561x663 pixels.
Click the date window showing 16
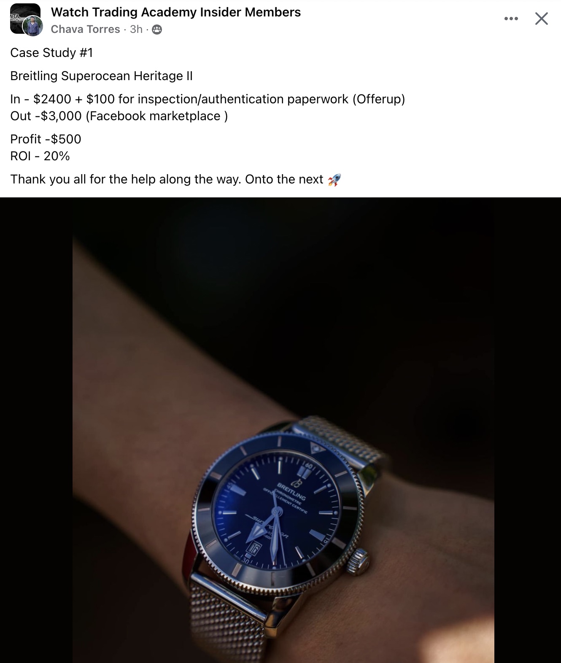point(254,548)
